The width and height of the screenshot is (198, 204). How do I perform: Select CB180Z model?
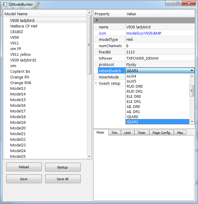[x=48, y=32]
